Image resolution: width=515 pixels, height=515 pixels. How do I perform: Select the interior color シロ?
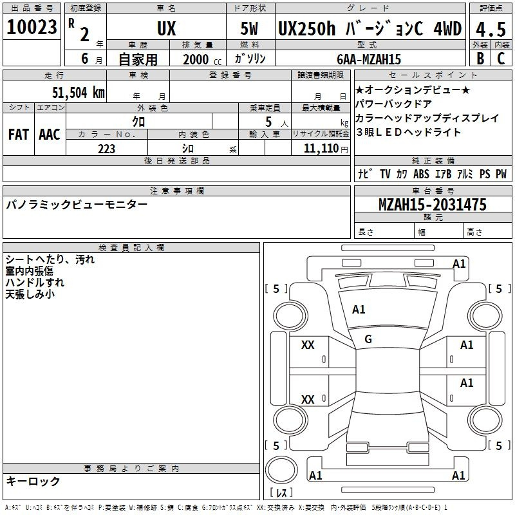pos(188,149)
